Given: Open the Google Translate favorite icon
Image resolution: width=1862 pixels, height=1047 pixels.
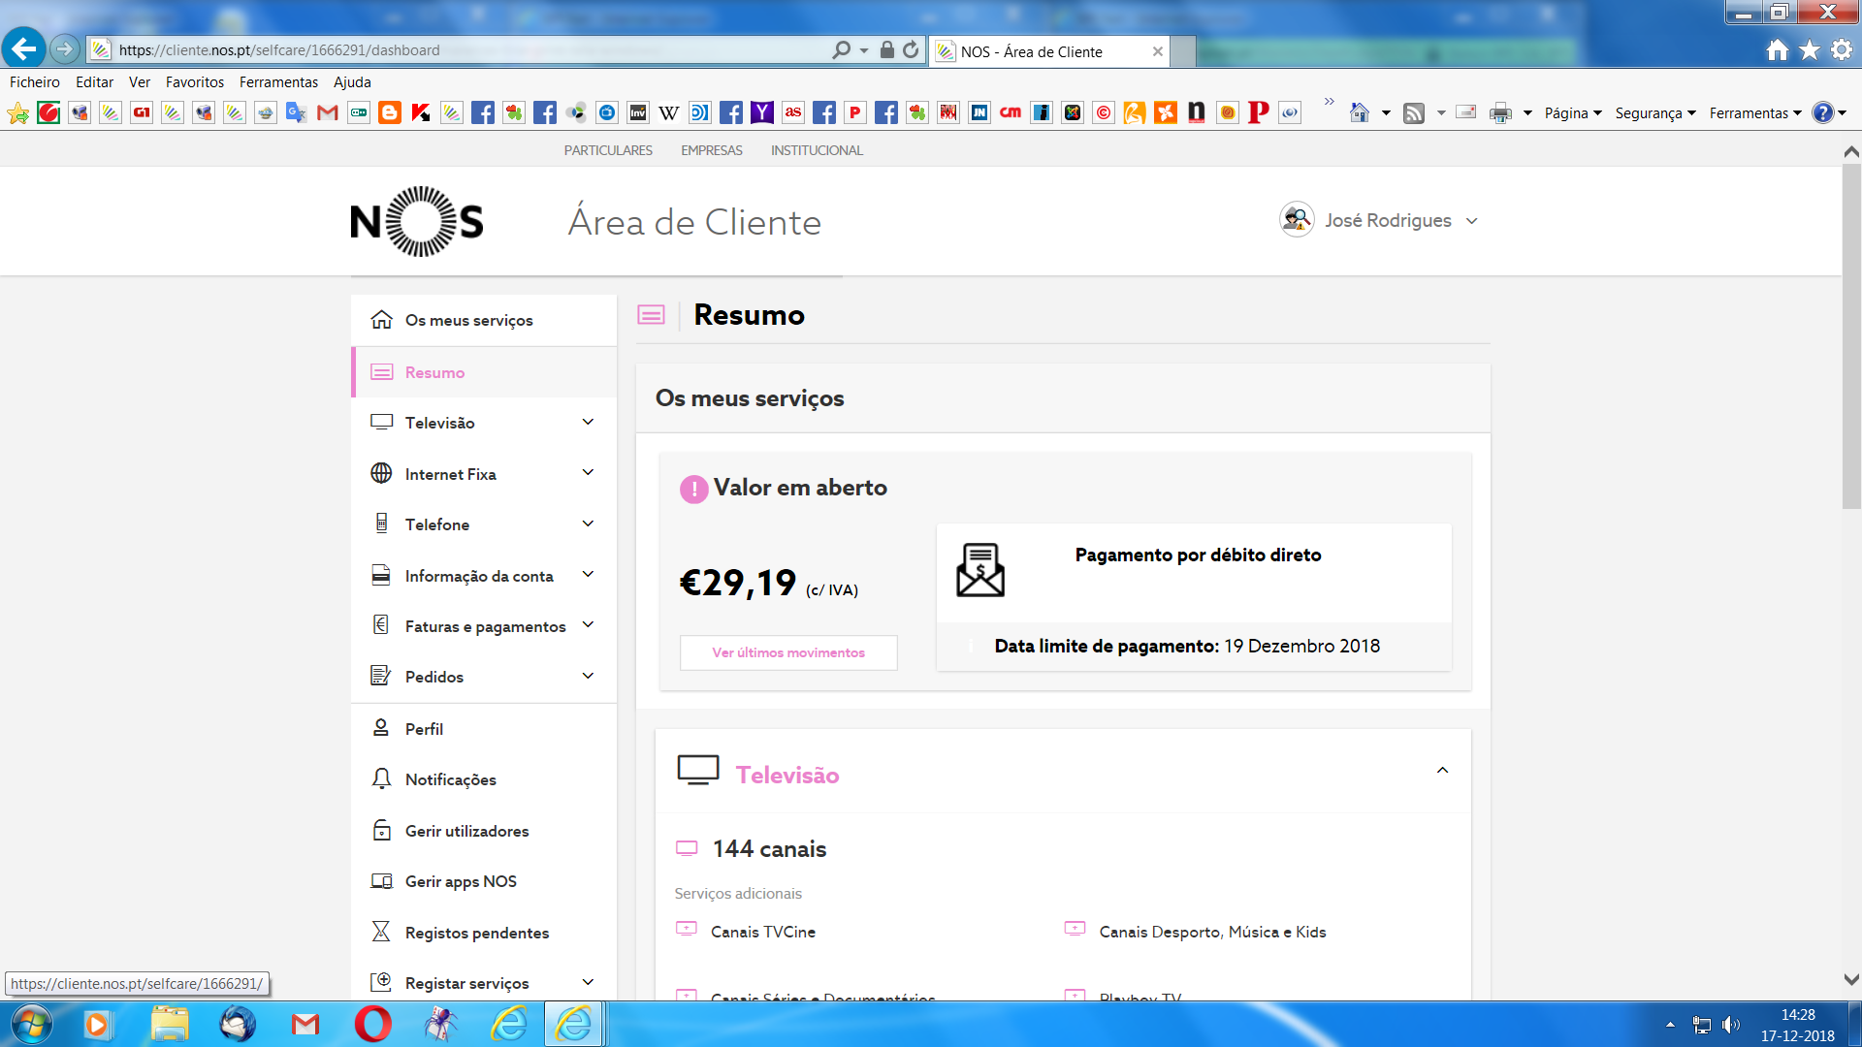Looking at the screenshot, I should pyautogui.click(x=297, y=113).
